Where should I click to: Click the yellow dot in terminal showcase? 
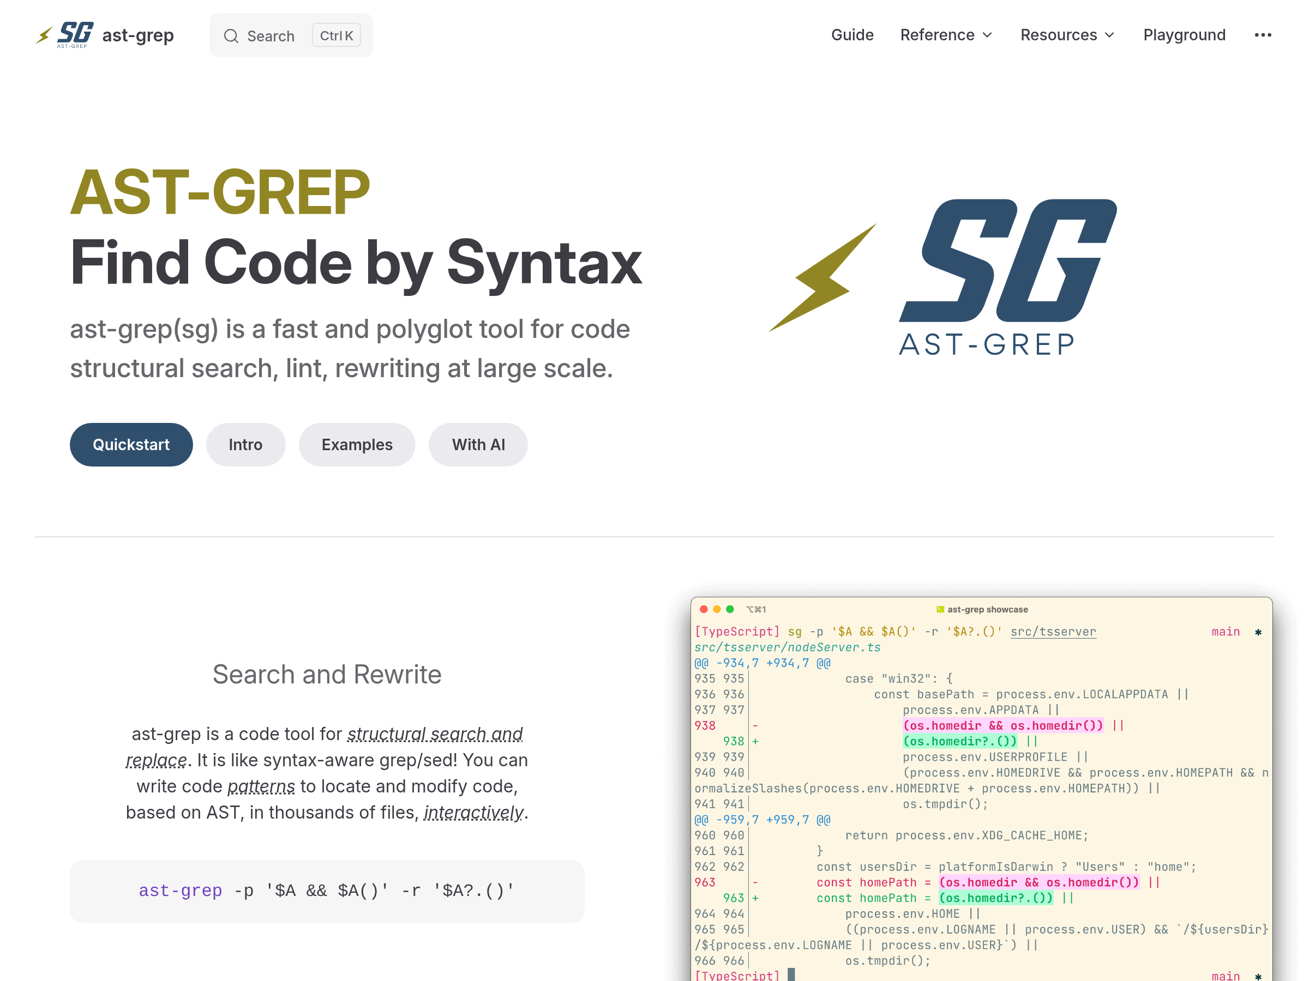717,609
